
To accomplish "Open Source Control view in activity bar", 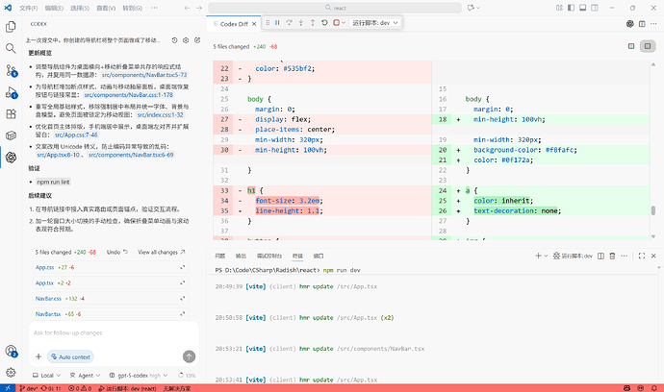I will click(x=11, y=71).
